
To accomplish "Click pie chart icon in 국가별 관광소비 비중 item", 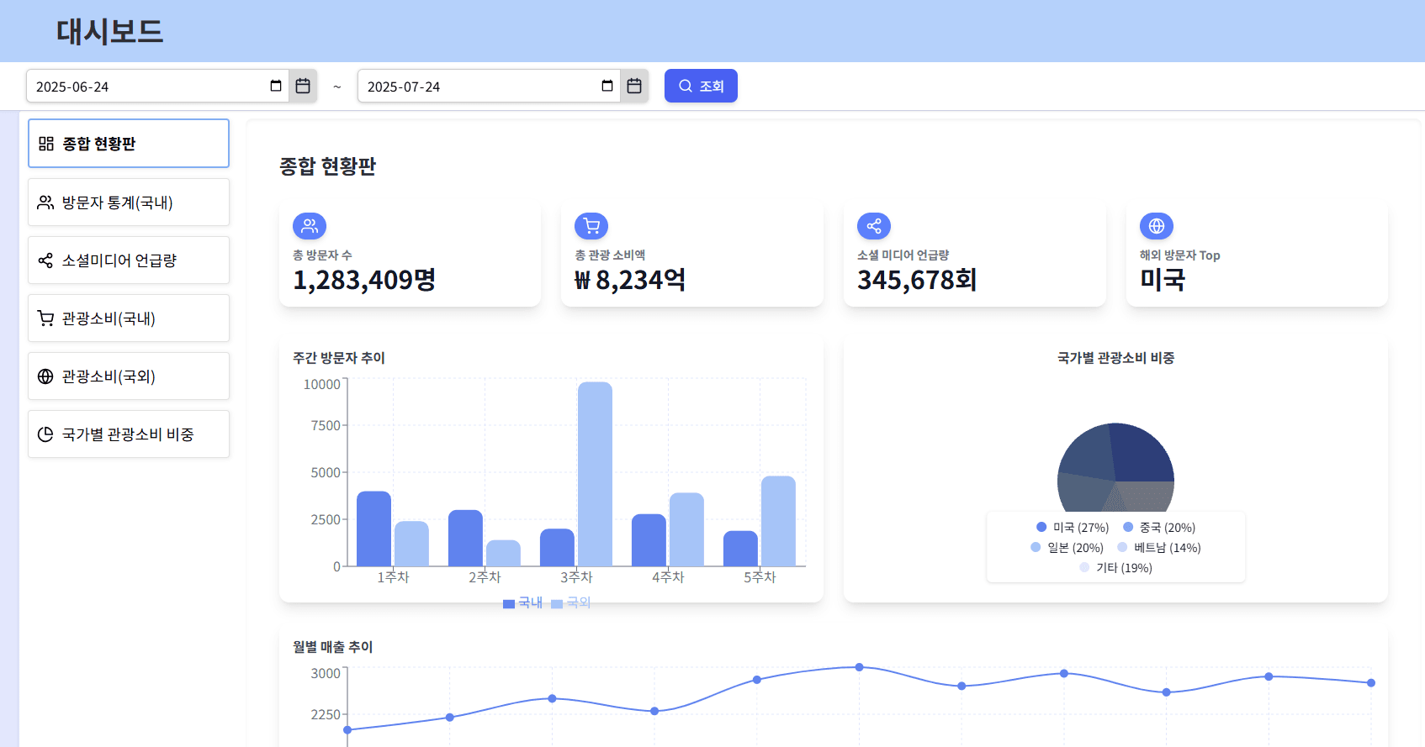I will pos(45,434).
